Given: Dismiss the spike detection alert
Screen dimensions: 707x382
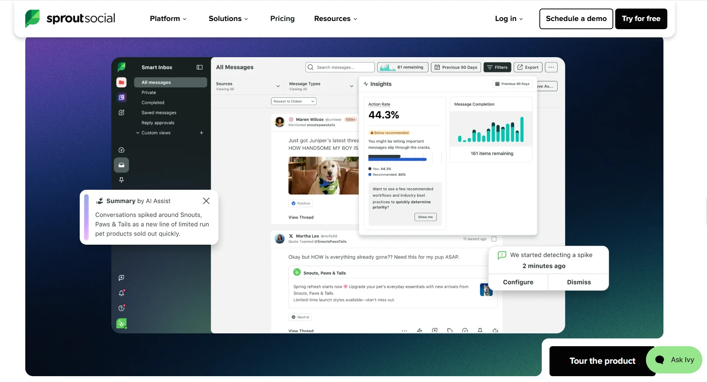Looking at the screenshot, I should [x=579, y=282].
